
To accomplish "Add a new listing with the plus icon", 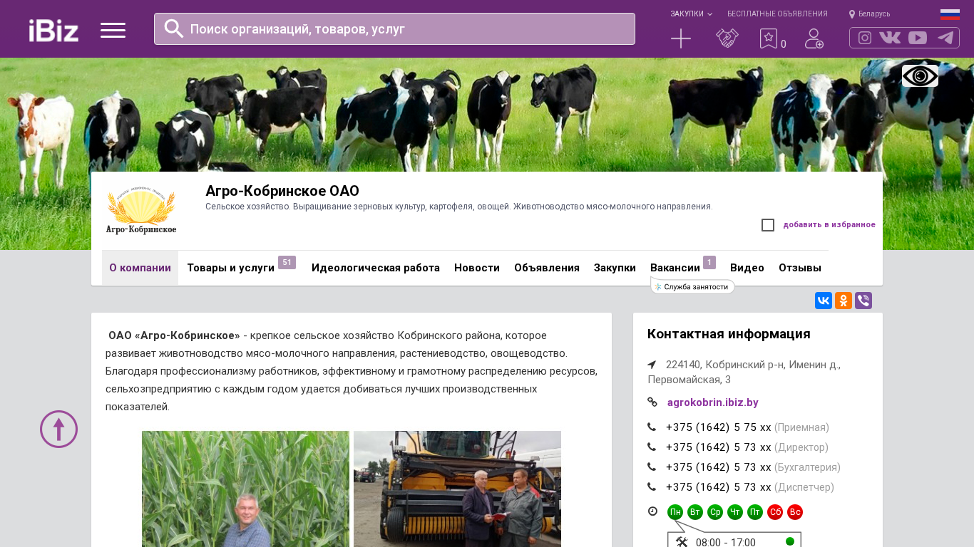I will (681, 38).
